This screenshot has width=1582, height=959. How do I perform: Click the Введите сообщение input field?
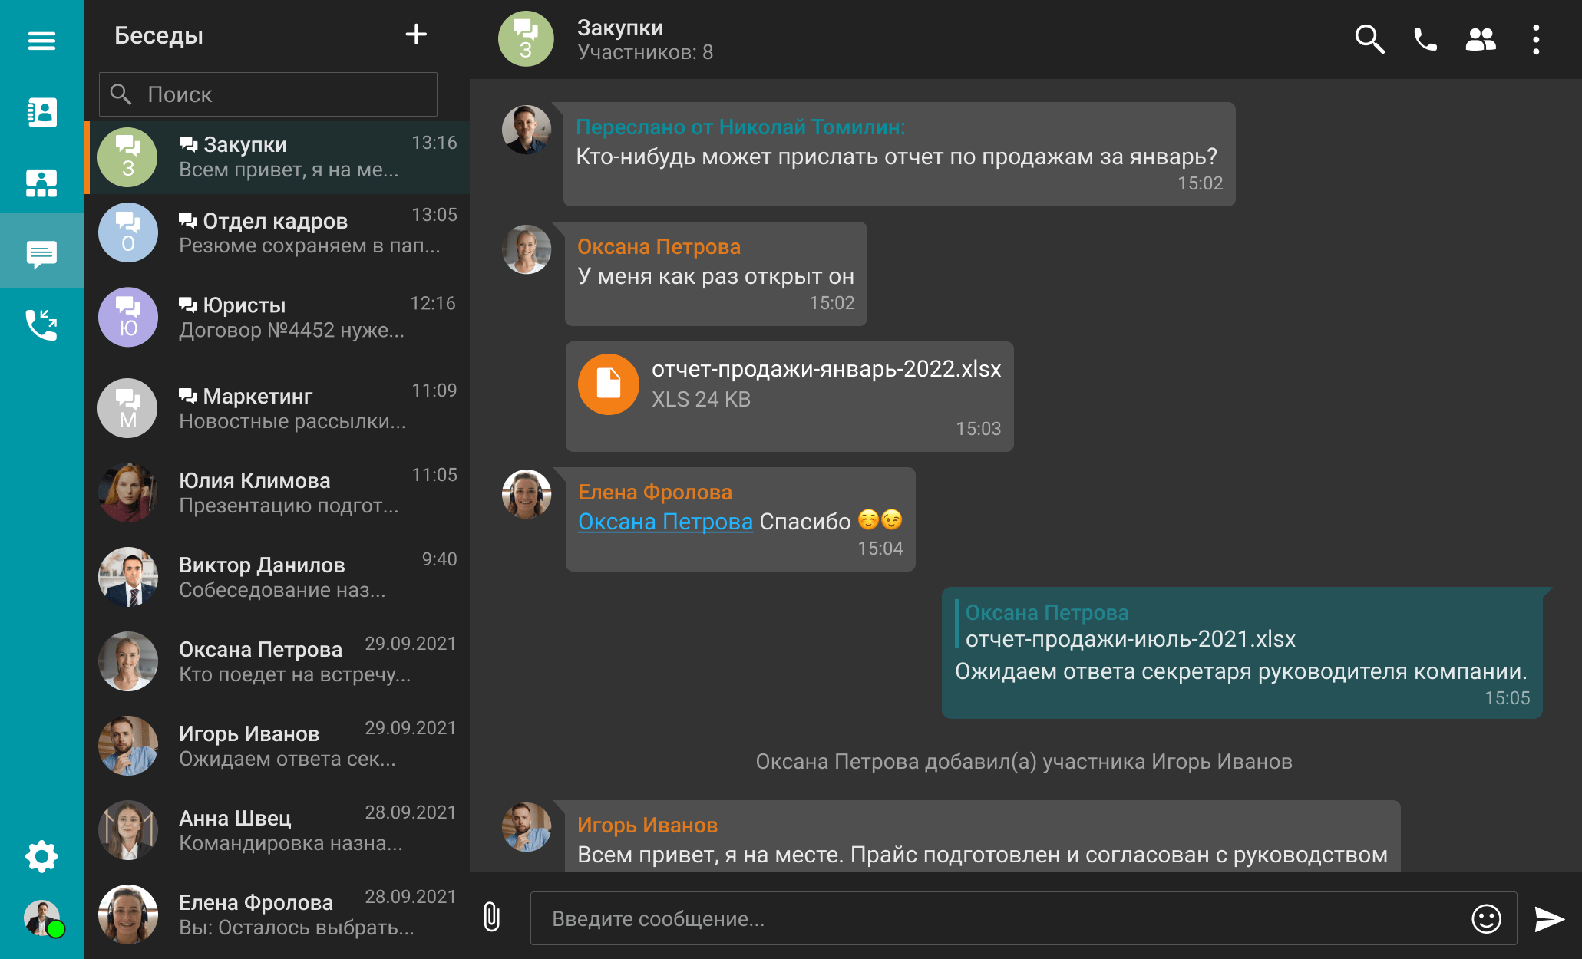click(921, 918)
